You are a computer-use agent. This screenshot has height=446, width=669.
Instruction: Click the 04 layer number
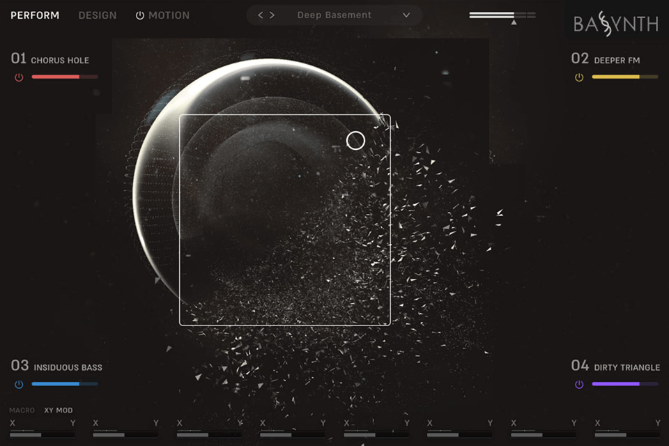[x=580, y=366]
